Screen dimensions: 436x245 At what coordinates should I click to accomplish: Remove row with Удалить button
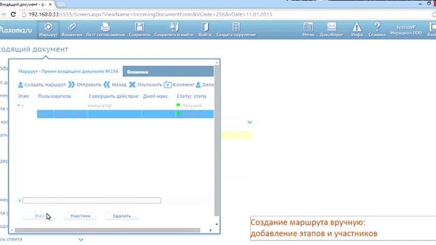pos(121,216)
